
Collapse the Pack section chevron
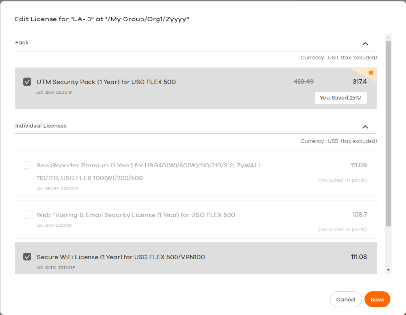[x=365, y=44]
